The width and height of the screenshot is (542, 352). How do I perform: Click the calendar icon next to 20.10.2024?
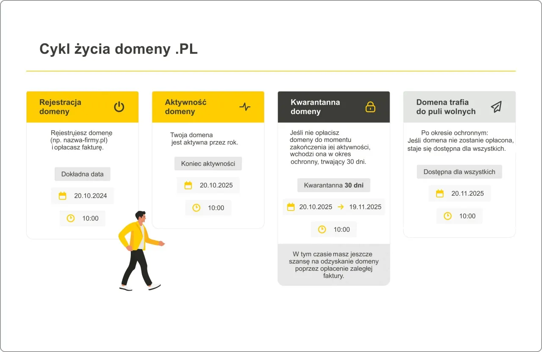click(x=63, y=196)
